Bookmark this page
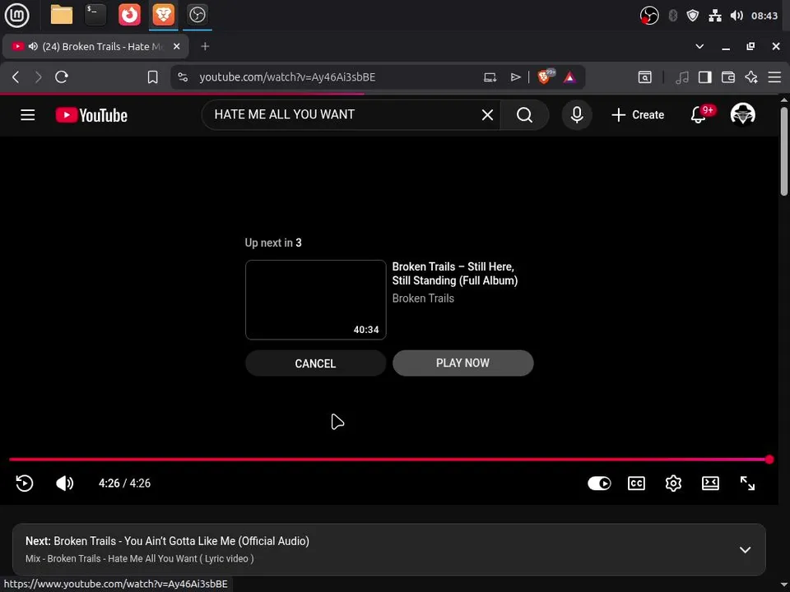 tap(153, 77)
